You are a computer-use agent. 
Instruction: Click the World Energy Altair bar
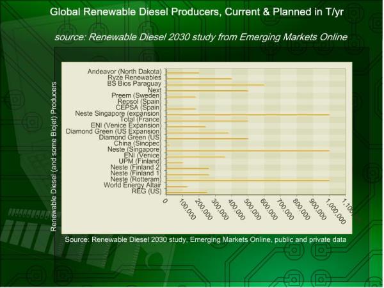click(177, 187)
